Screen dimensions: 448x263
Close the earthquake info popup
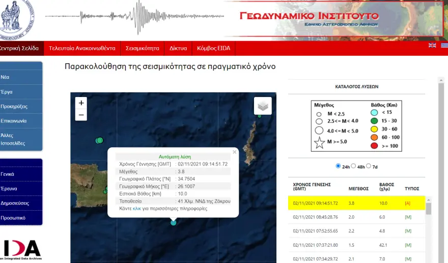tap(235, 152)
